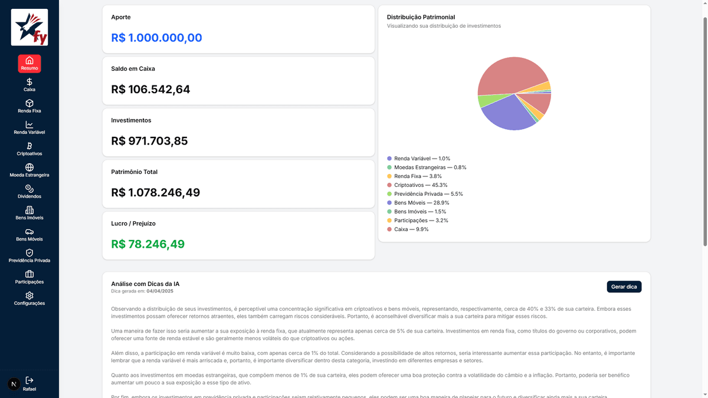Open the Bens Imóveis building icon

coord(29,210)
